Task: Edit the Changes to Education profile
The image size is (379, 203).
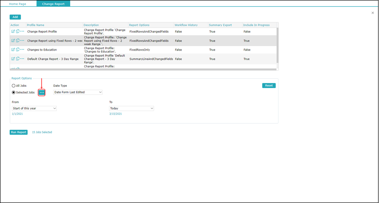Action: (13, 50)
